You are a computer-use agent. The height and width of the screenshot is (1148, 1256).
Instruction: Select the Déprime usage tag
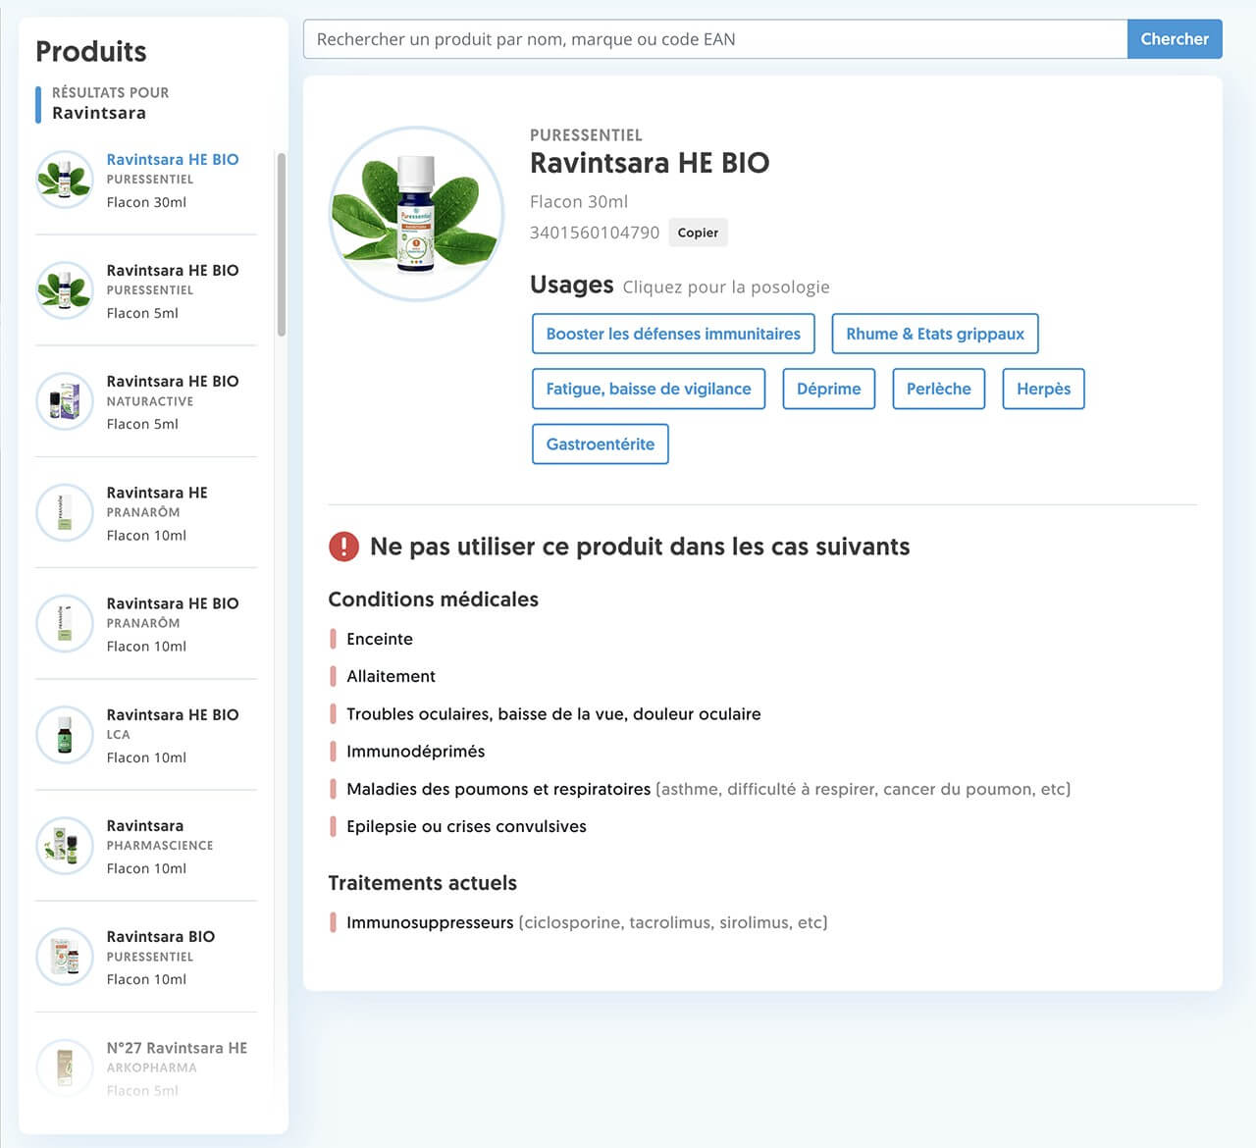click(x=828, y=389)
